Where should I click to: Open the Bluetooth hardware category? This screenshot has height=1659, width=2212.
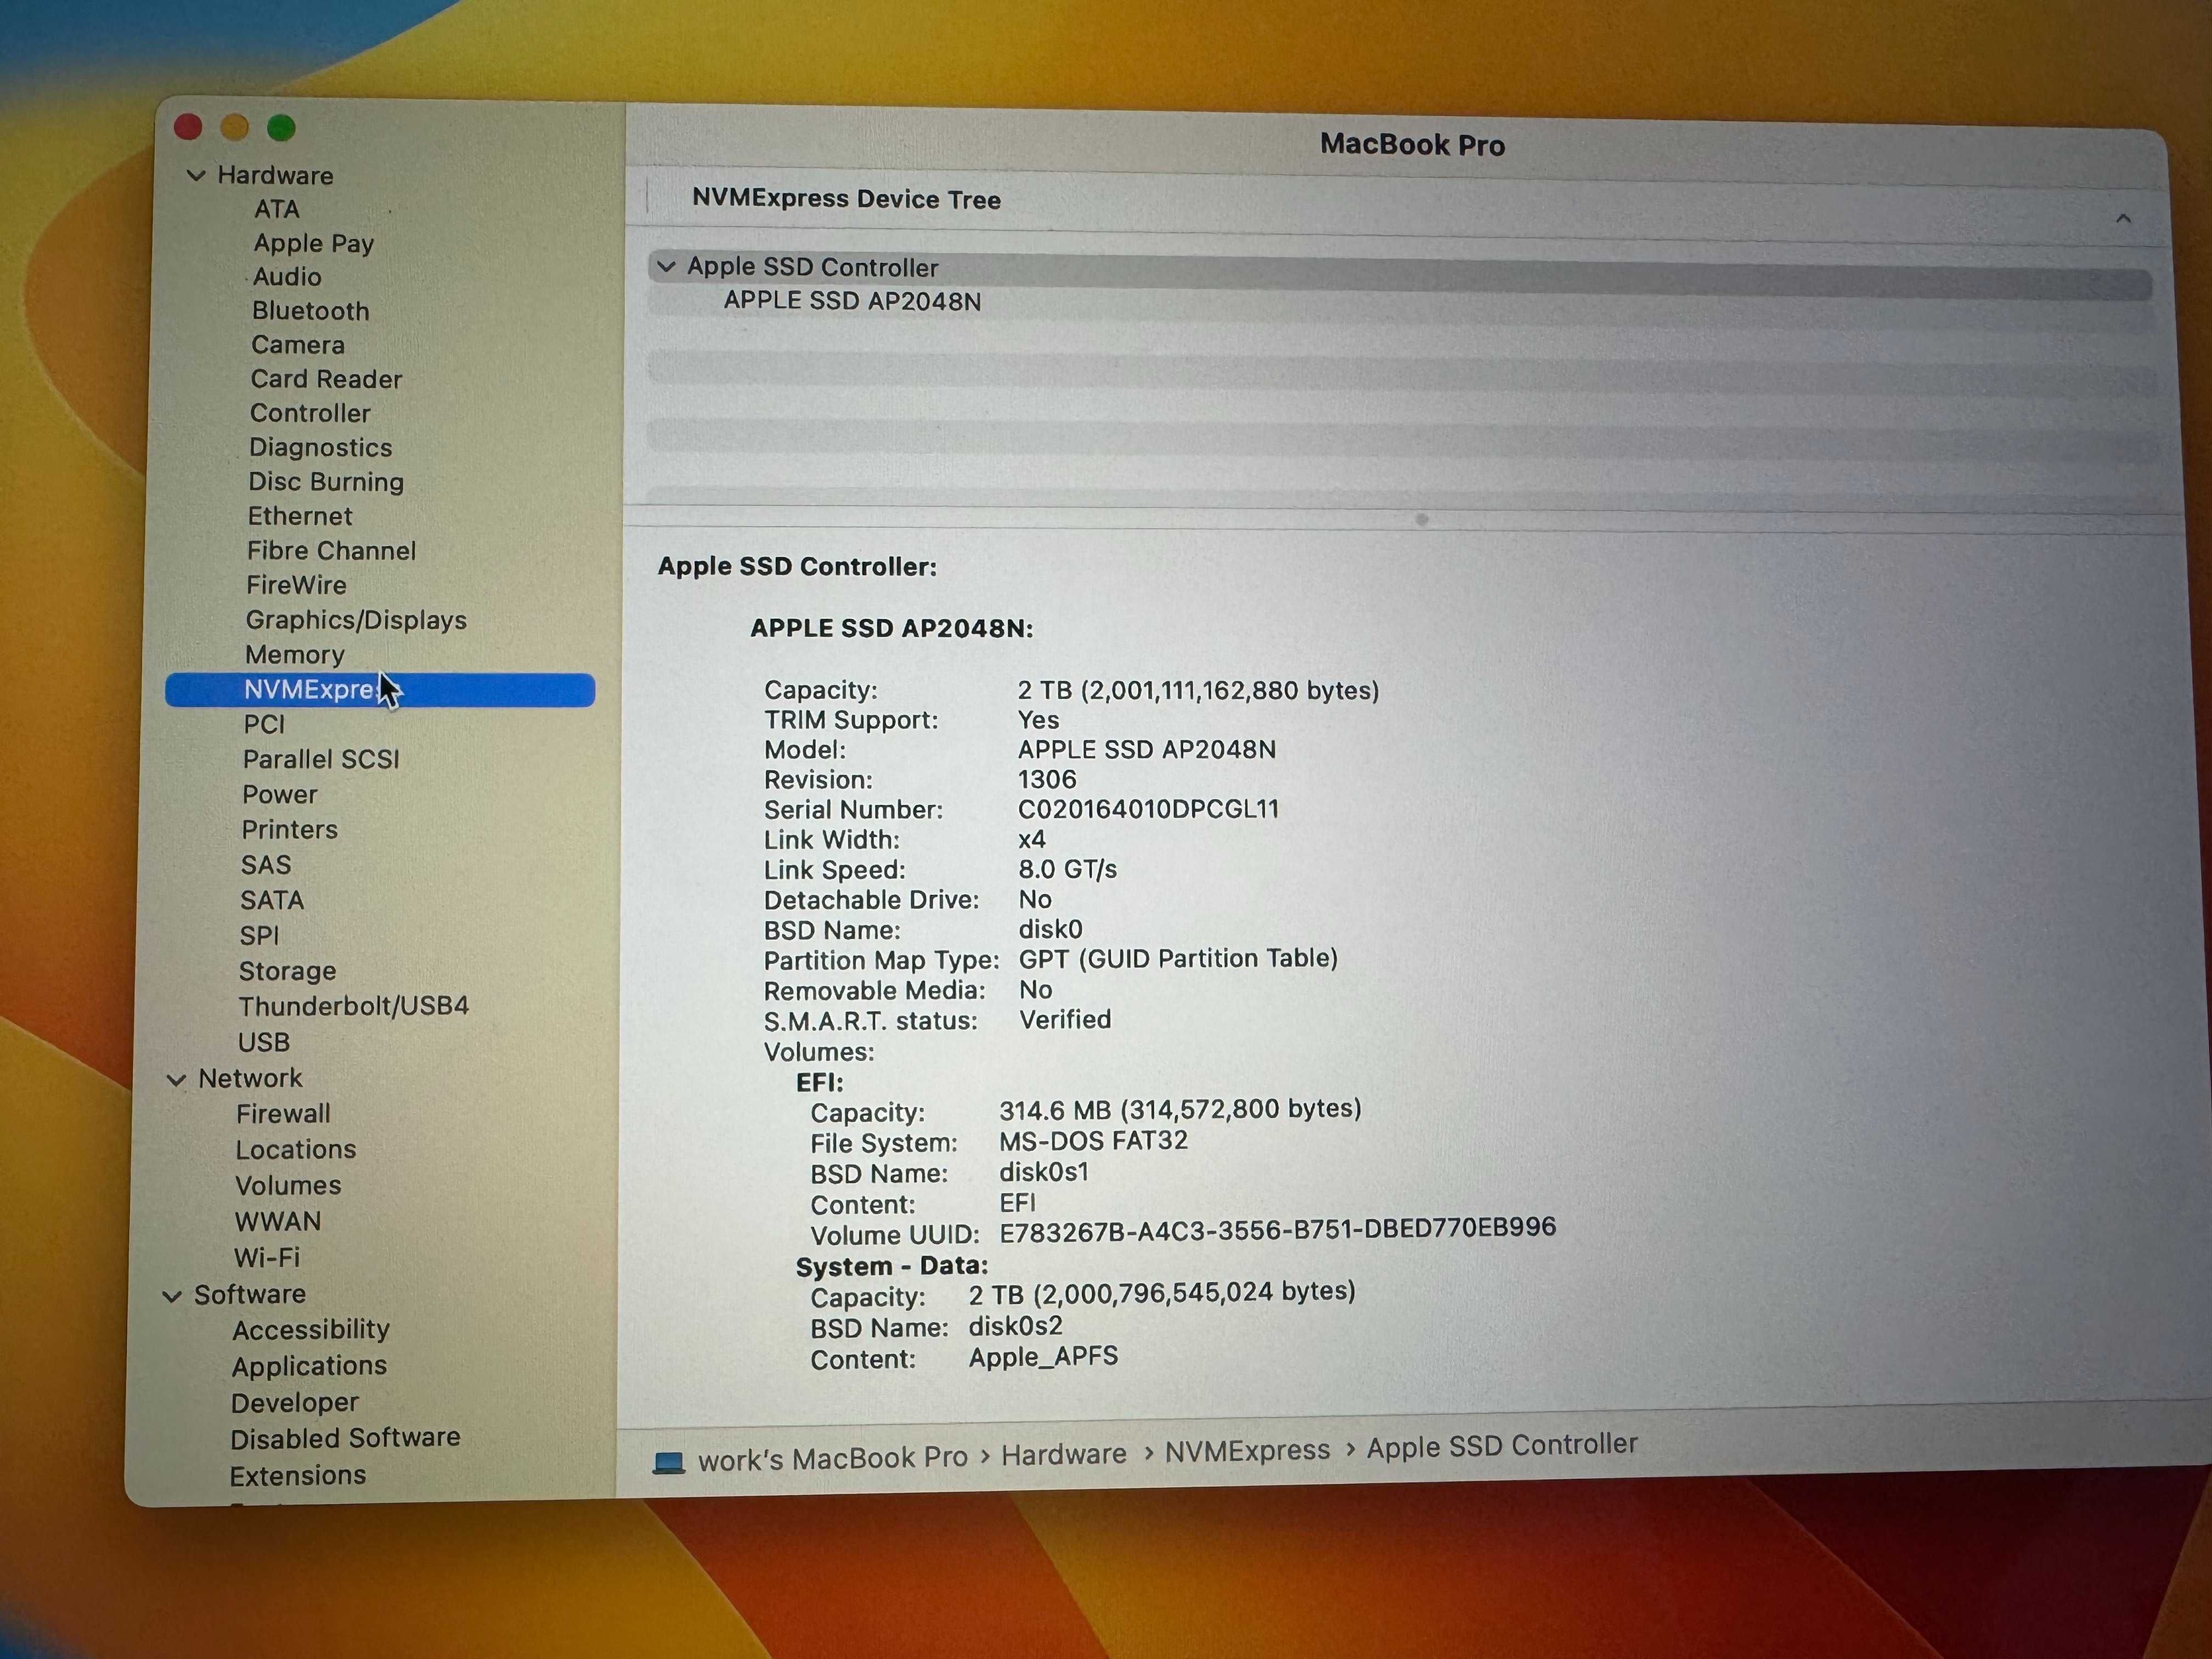coord(311,311)
